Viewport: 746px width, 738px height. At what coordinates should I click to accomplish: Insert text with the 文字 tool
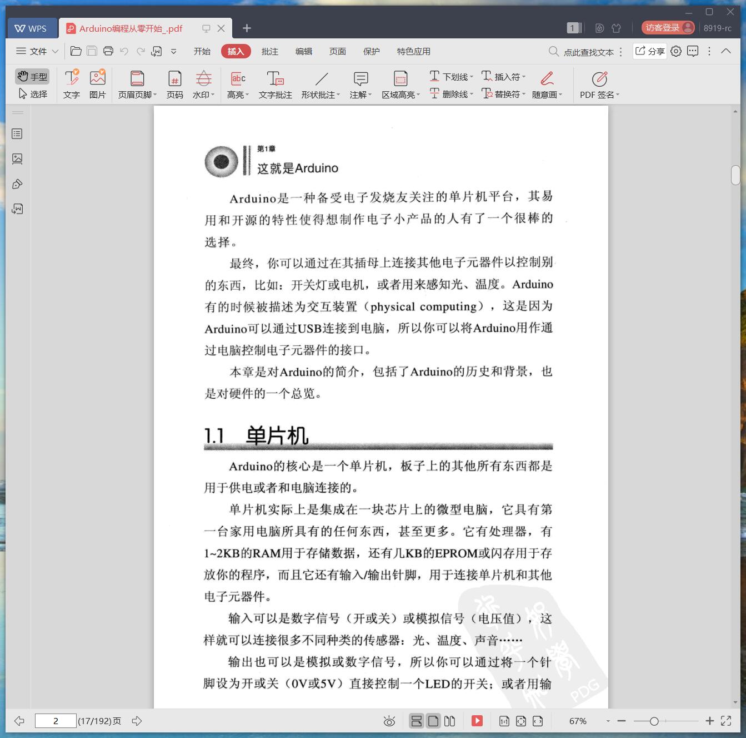coord(72,84)
